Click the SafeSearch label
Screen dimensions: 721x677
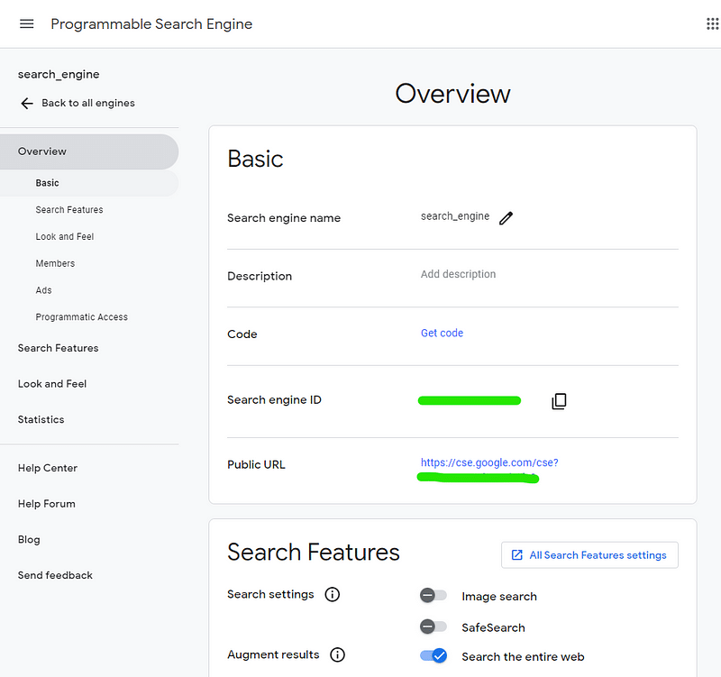[493, 627]
